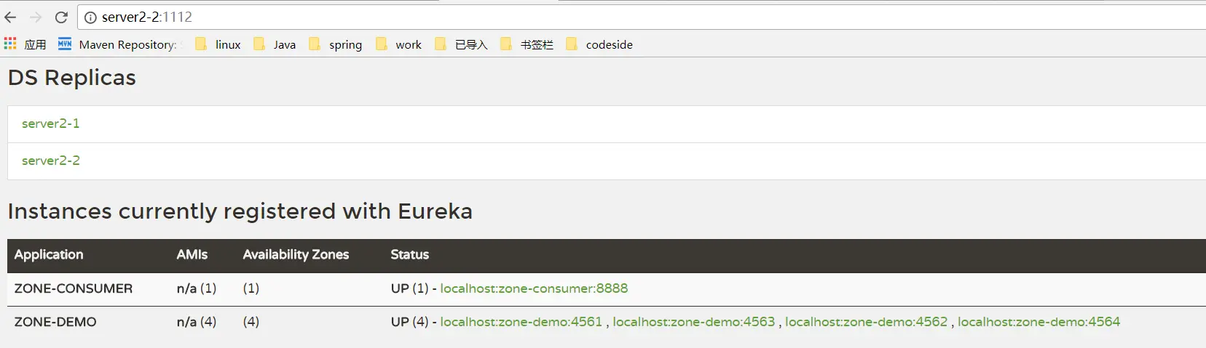Open the Apps grid icon in bookmarks bar
Image resolution: width=1206 pixels, height=348 pixels.
(10, 44)
